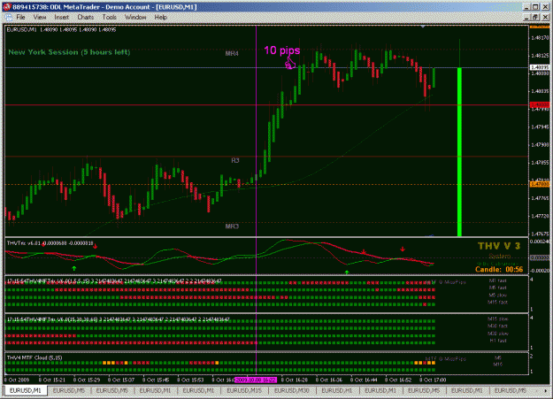Click the 'New York Session (5 hours left)' label
The image size is (553, 399).
tap(69, 52)
